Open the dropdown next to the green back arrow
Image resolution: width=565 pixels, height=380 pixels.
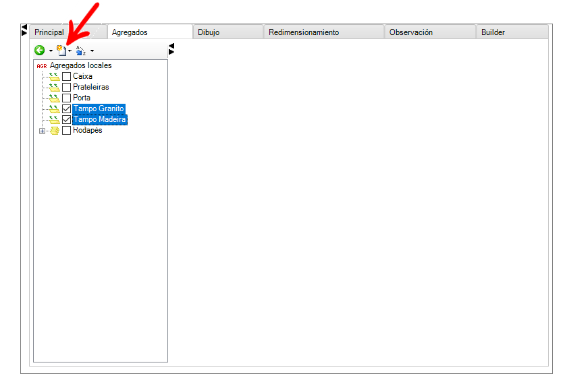click(x=51, y=51)
